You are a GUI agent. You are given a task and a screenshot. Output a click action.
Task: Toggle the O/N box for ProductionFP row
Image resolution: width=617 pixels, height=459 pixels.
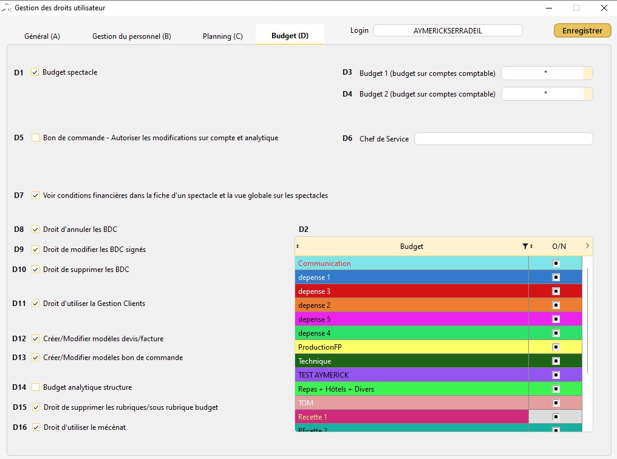556,347
